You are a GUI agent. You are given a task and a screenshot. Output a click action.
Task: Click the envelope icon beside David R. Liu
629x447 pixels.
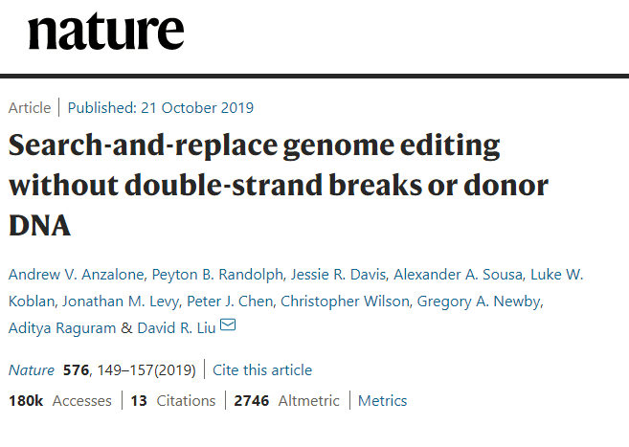pyautogui.click(x=228, y=324)
